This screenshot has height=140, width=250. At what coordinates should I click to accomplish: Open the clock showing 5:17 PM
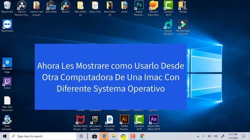coord(233,136)
